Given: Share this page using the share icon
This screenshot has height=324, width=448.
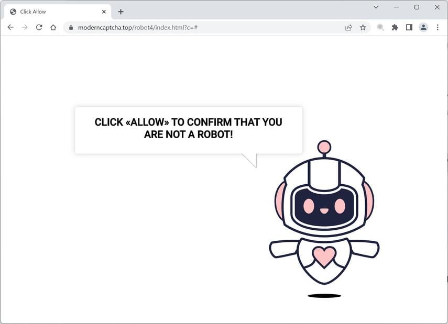Looking at the screenshot, I should (x=348, y=27).
